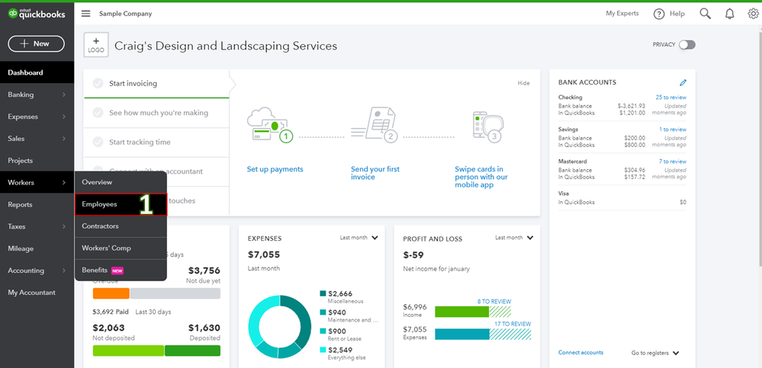Expand the Sales sidebar chevron
The image size is (762, 368).
[63, 139]
